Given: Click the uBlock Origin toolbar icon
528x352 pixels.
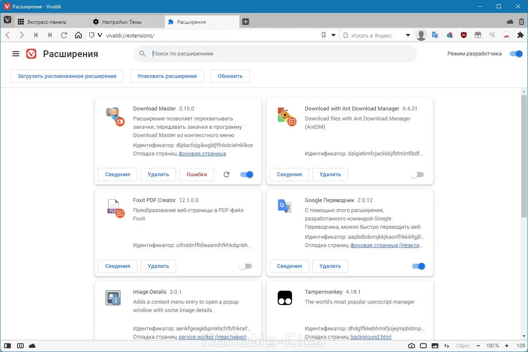Looking at the screenshot, I should point(464,35).
